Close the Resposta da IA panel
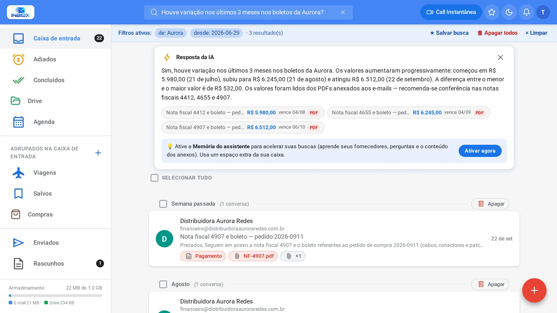 (x=500, y=57)
